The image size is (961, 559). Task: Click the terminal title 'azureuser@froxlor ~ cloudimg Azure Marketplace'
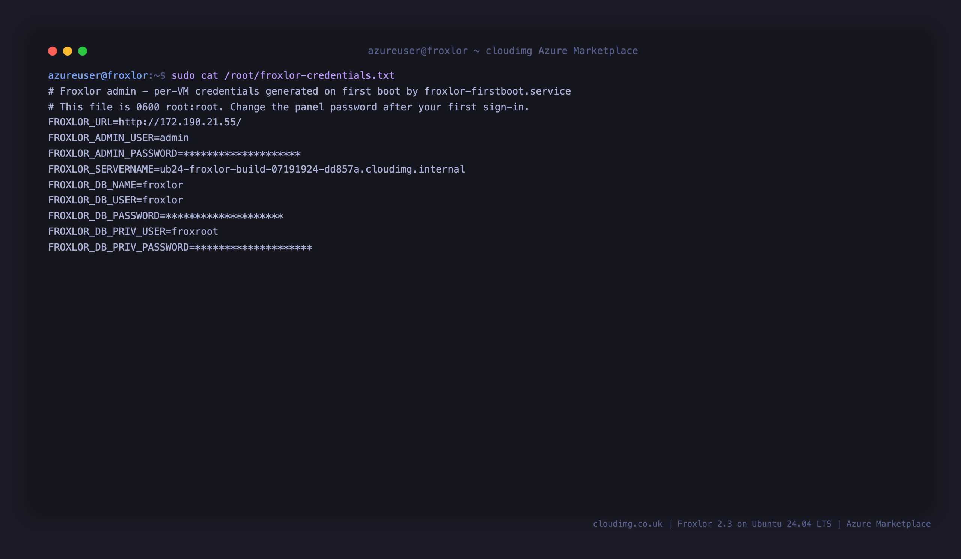[x=503, y=51]
